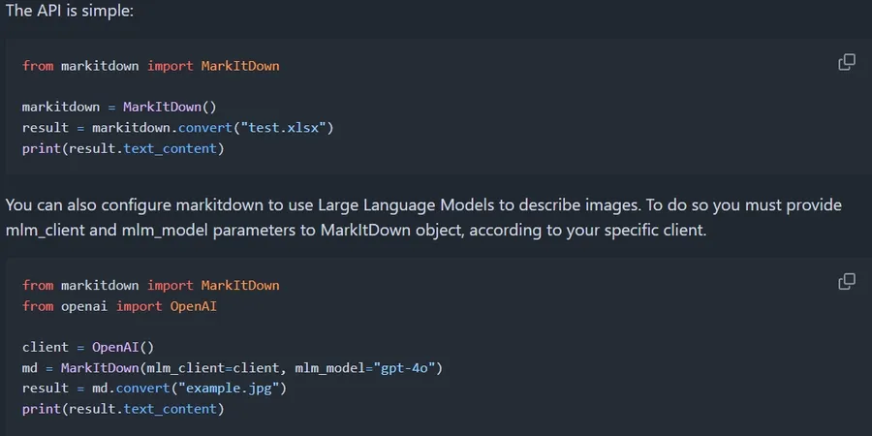Click the from openai import OpenAI line
This screenshot has width=872, height=436.
[x=119, y=306]
